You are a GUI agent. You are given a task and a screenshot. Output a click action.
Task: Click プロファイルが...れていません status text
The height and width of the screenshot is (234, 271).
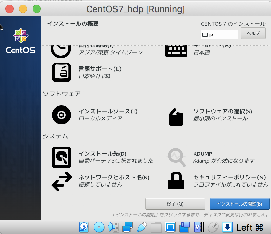pyautogui.click(x=231, y=184)
